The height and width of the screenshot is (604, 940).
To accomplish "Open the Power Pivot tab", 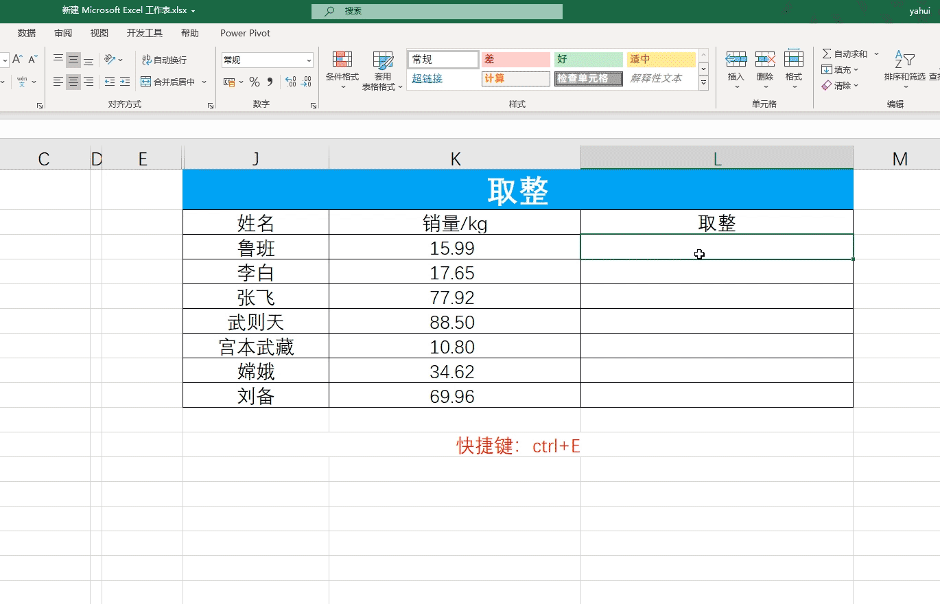I will pos(245,33).
